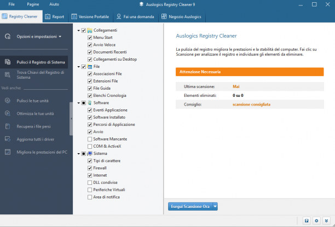Click the double-chevron icon in status bar
This screenshot has width=335, height=227.
click(x=326, y=220)
